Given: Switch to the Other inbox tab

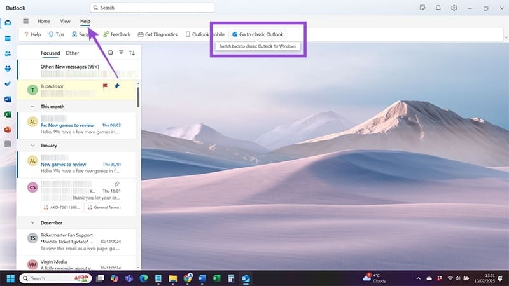Looking at the screenshot, I should [72, 53].
